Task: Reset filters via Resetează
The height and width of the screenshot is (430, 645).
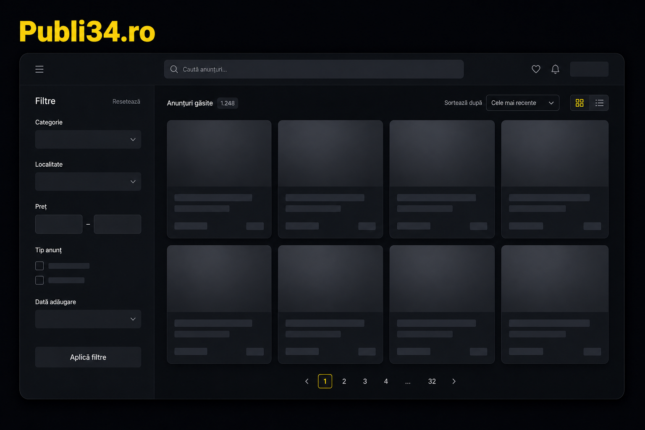Action: (x=126, y=102)
